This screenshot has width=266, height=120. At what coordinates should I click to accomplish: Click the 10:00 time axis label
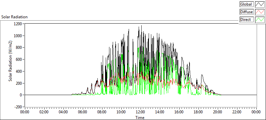[x=121, y=112]
